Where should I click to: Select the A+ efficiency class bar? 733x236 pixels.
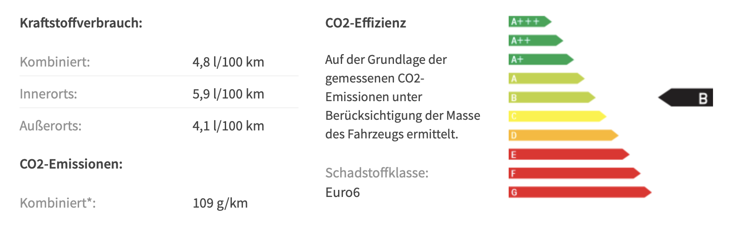[x=541, y=59]
